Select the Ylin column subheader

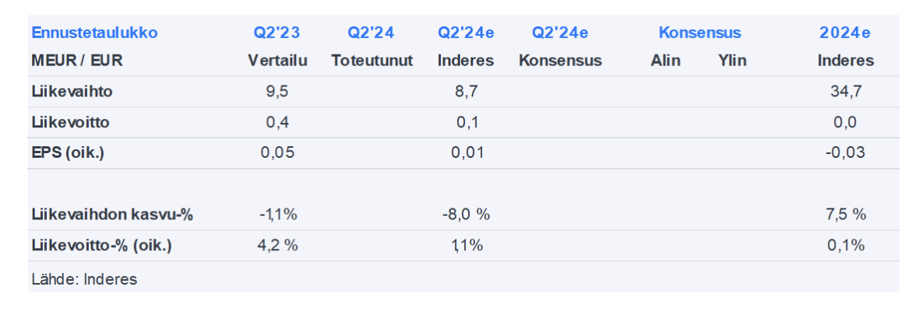pyautogui.click(x=732, y=61)
